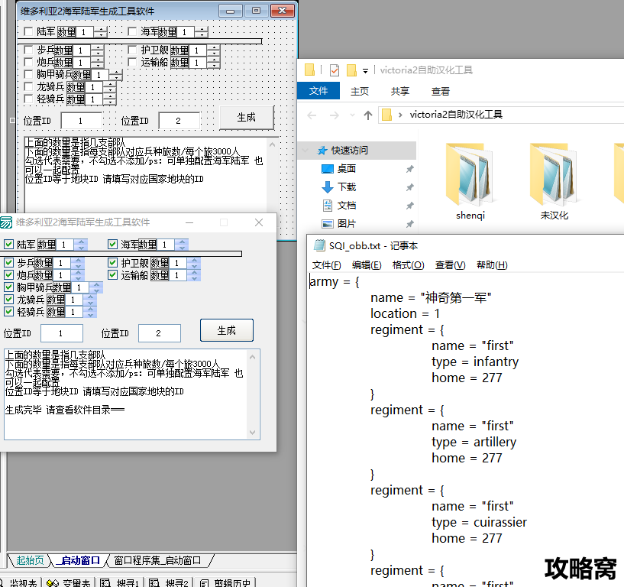The image size is (624, 587).
Task: Go forward using Explorer's forward arrow
Action: click(335, 115)
